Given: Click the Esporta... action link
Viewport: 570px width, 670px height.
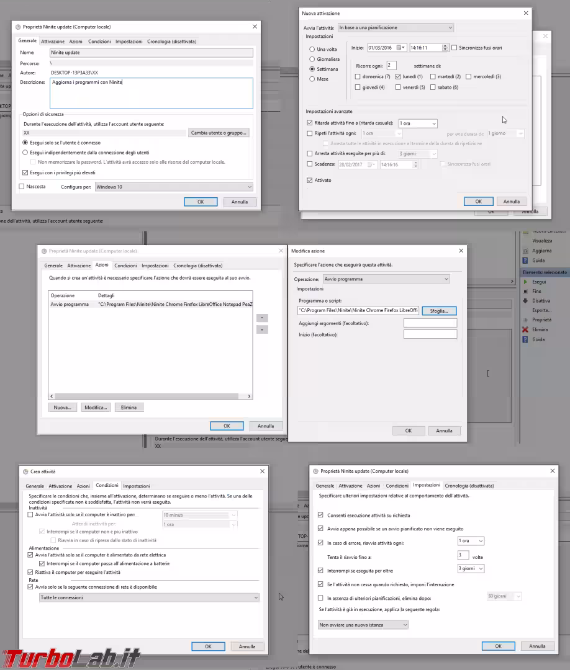Looking at the screenshot, I should pos(541,310).
